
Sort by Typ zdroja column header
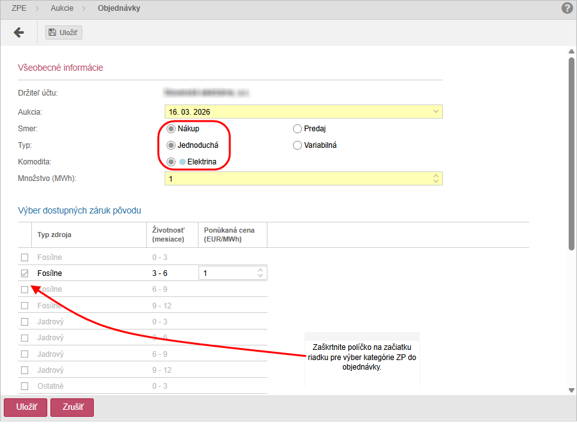tap(55, 235)
